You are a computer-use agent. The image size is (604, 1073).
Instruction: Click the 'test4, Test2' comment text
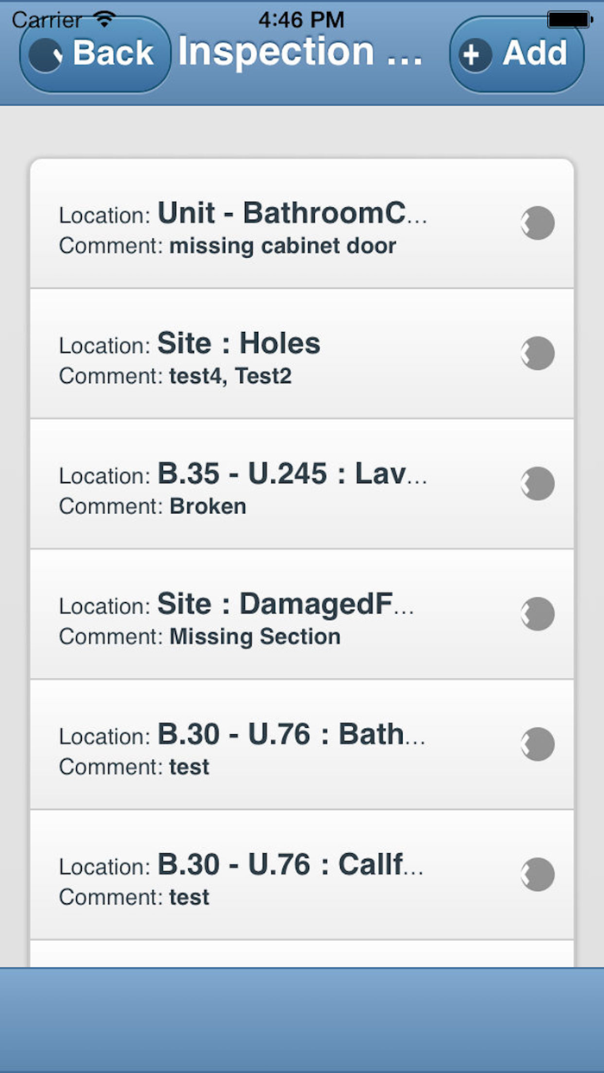230,377
